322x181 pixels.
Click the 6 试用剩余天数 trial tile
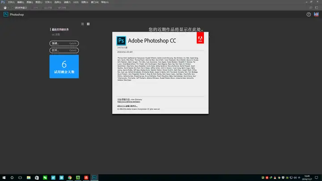pyautogui.click(x=64, y=67)
